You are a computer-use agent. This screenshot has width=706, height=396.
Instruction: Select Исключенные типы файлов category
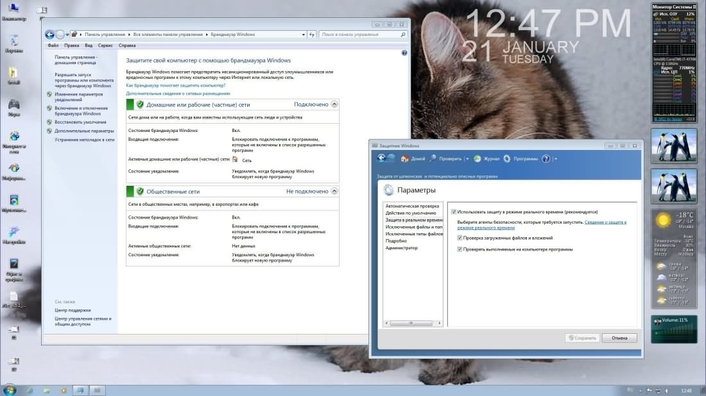pos(414,234)
